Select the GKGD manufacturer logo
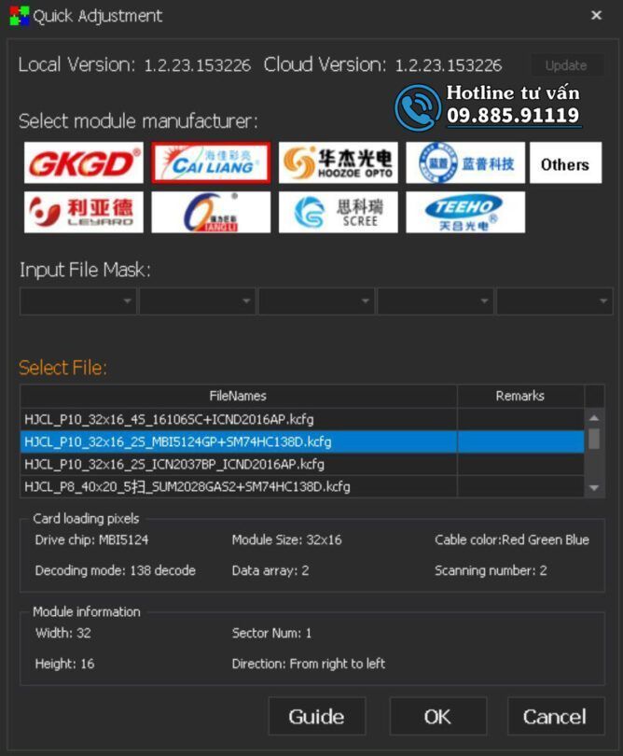The width and height of the screenshot is (623, 756). tap(84, 163)
